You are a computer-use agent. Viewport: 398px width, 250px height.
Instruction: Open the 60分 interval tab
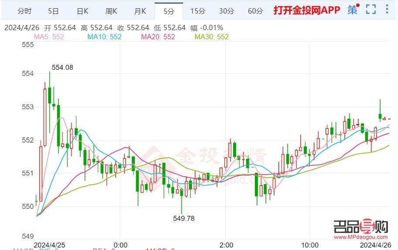255,11
